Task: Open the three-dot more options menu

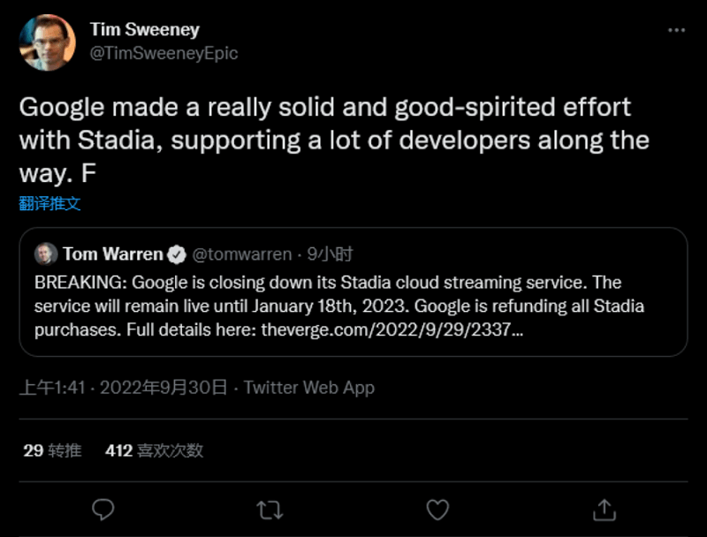Action: (x=676, y=30)
